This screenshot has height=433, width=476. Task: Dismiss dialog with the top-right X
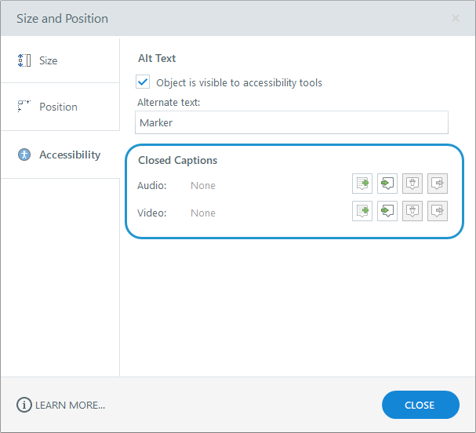point(456,18)
